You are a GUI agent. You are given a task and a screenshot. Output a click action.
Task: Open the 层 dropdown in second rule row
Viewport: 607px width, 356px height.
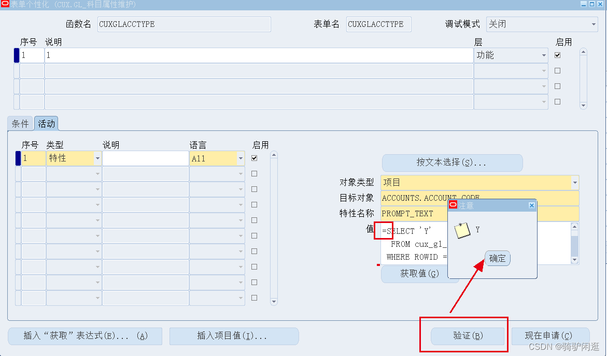pos(544,71)
